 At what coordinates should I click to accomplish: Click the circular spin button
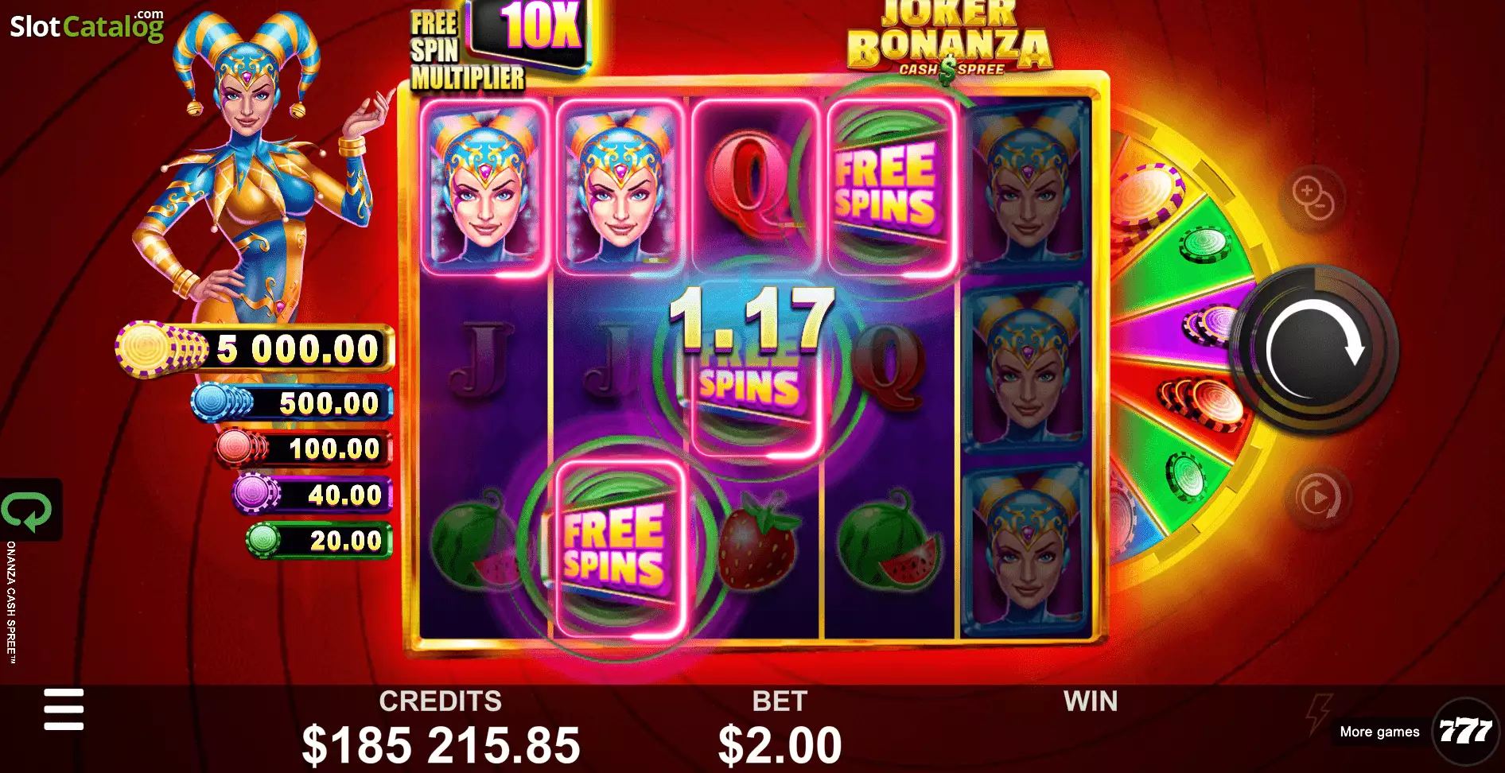1314,348
